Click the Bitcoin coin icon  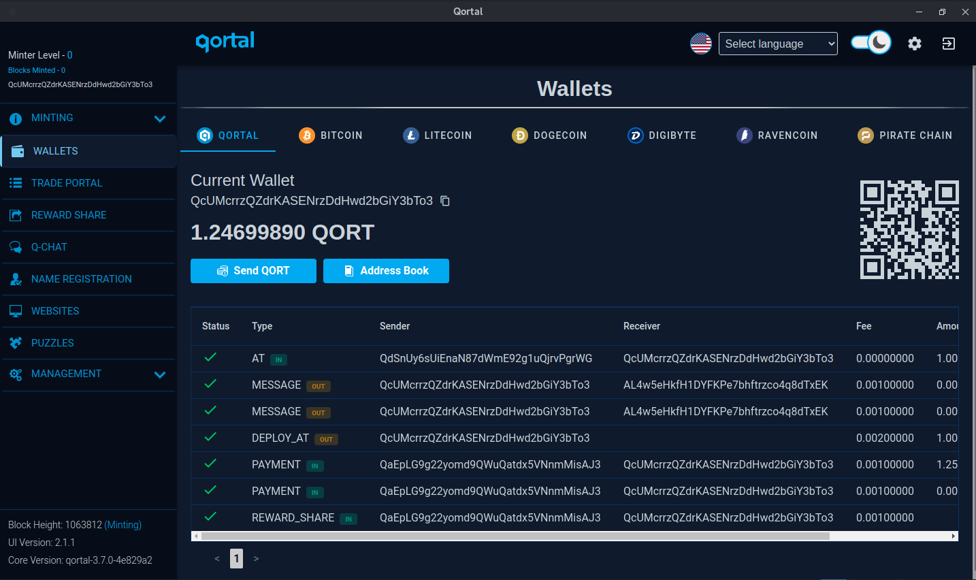307,135
